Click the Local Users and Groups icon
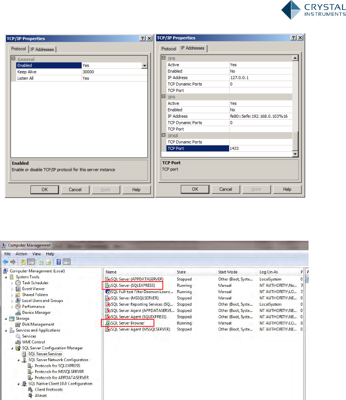Image resolution: width=346 pixels, height=400 pixels. click(x=18, y=300)
